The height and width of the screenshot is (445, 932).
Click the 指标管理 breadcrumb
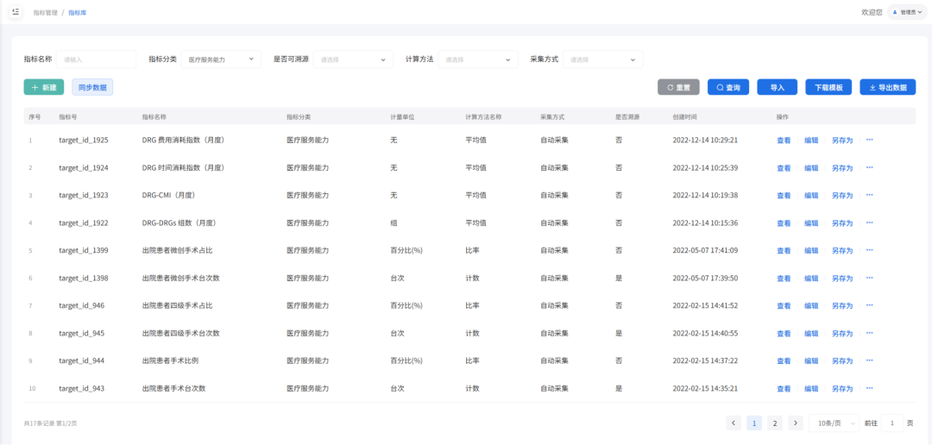click(45, 13)
